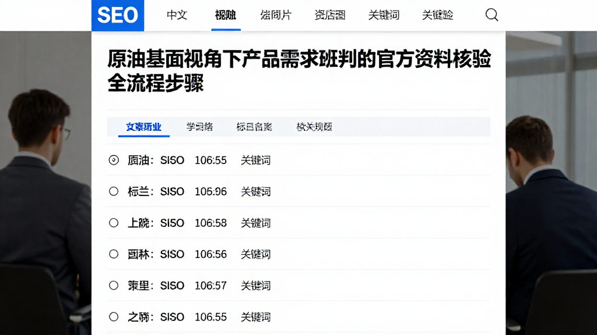Click the blue SEO logo

click(x=118, y=15)
